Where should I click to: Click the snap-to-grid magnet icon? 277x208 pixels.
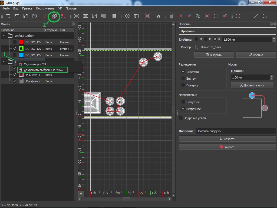tap(159, 16)
